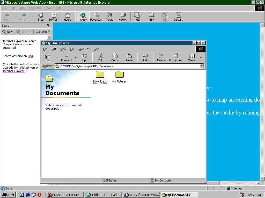The image size is (265, 198).
Task: Open Forward history dropdown in My Documents
Action: pos(75,57)
